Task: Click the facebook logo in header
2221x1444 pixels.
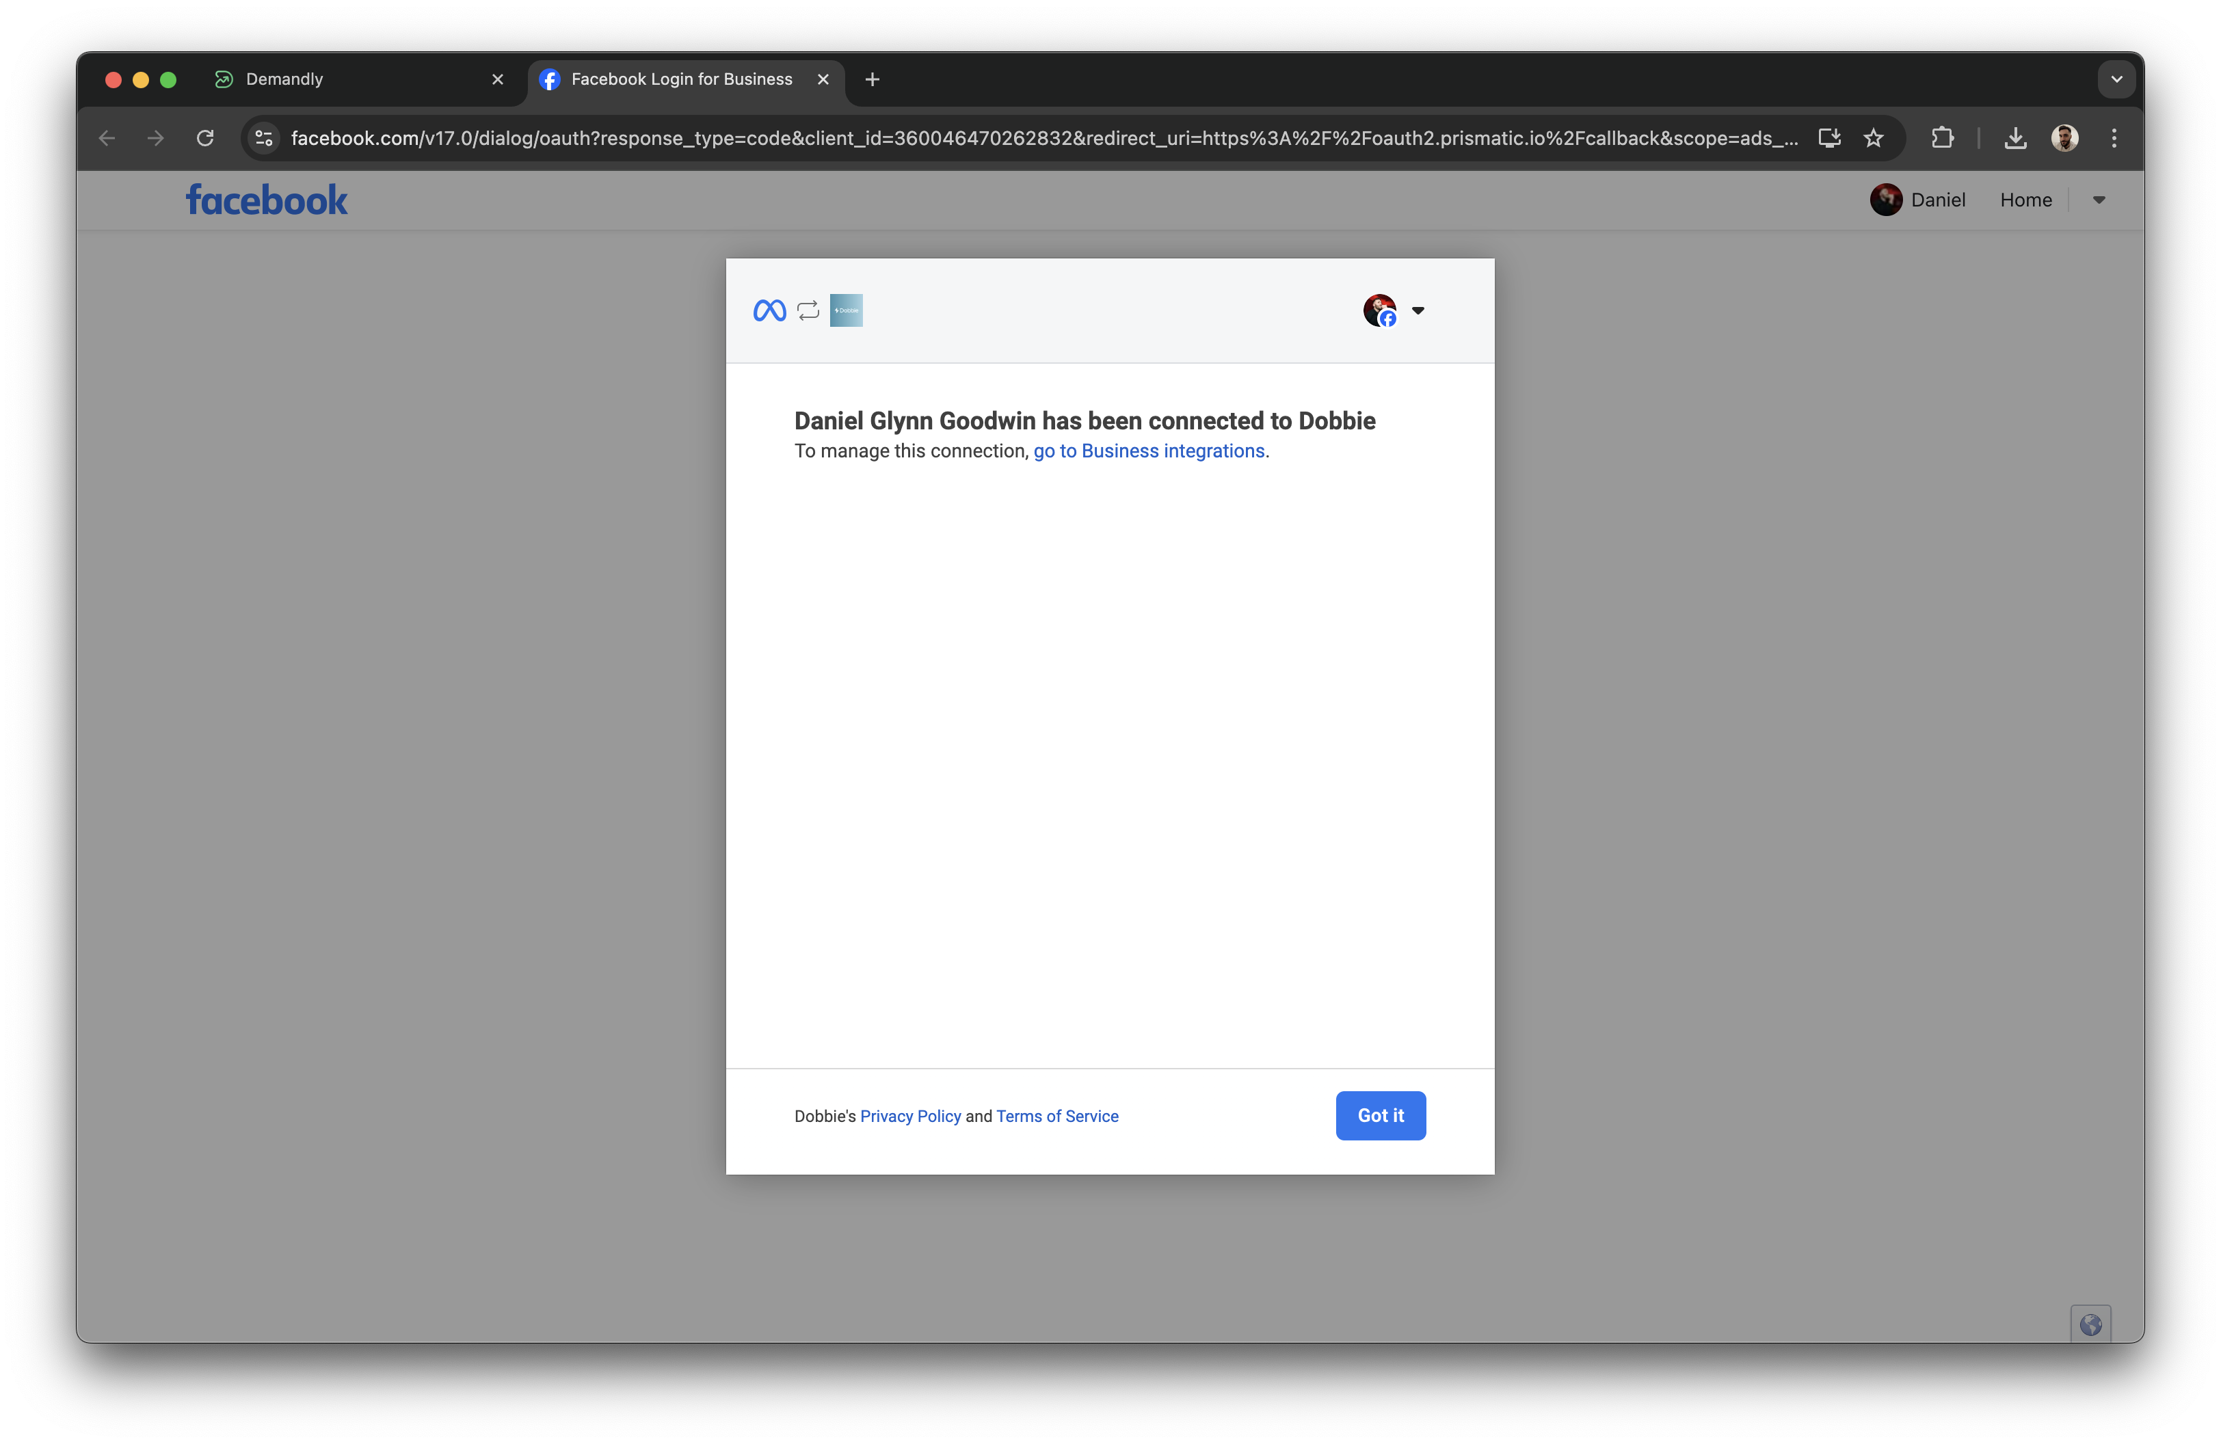Action: [267, 200]
